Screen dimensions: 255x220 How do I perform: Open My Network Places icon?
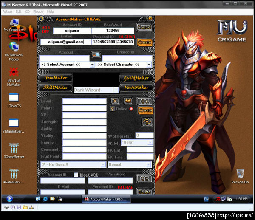click(x=14, y=51)
